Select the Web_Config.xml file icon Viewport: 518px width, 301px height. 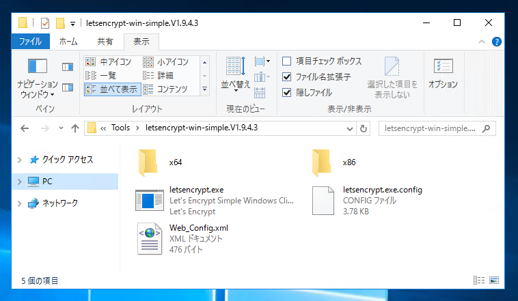[150, 239]
